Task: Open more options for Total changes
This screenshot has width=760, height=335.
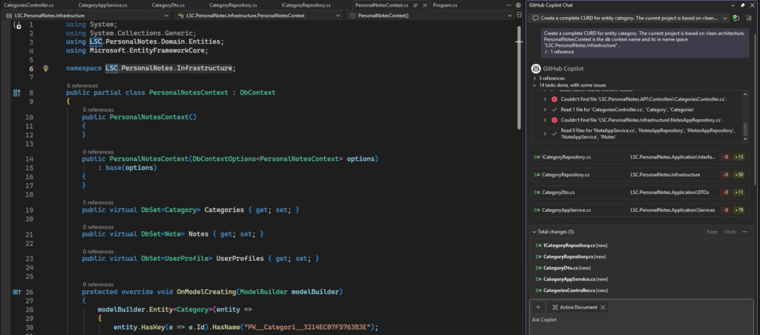Action: (744, 232)
